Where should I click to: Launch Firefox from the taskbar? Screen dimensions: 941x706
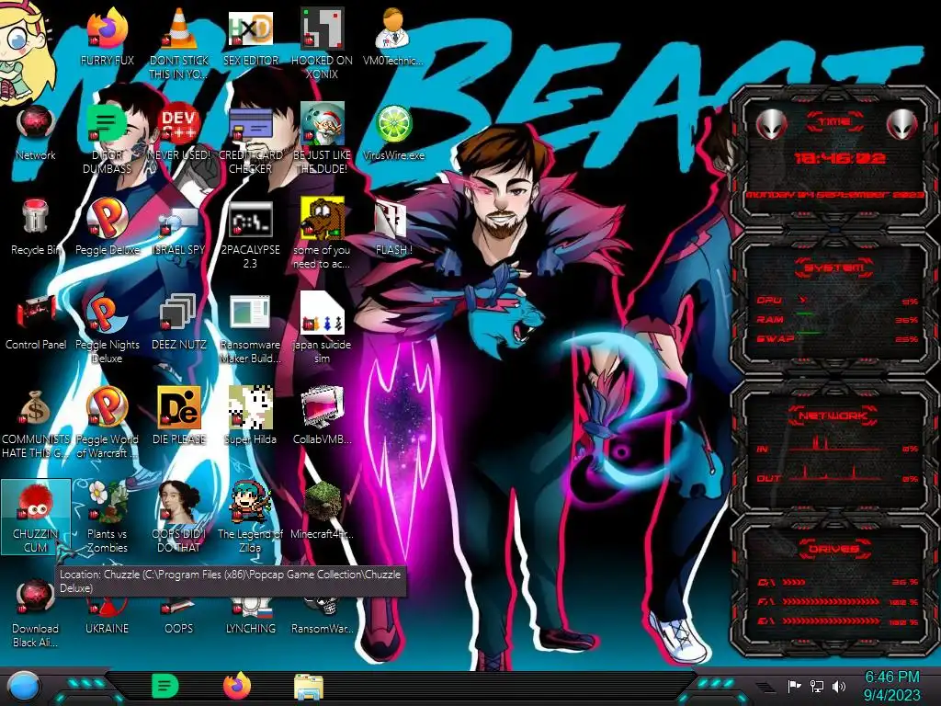tap(237, 686)
